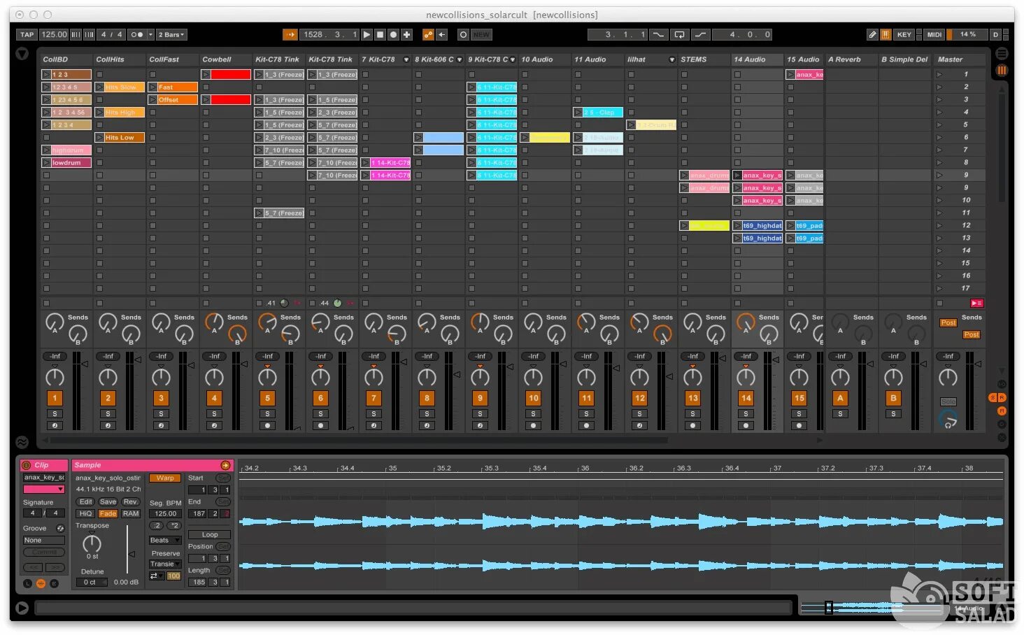Toggle the Track 9 activator button
This screenshot has height=635, width=1024.
tap(480, 398)
